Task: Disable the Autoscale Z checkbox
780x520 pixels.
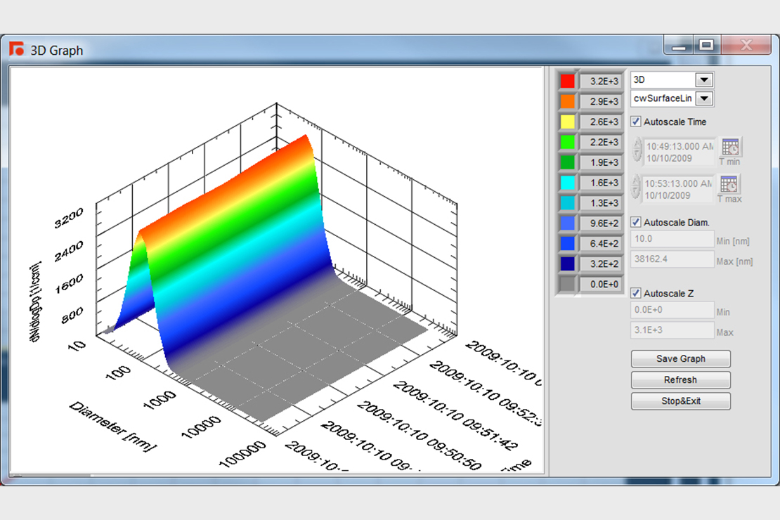Action: click(636, 293)
